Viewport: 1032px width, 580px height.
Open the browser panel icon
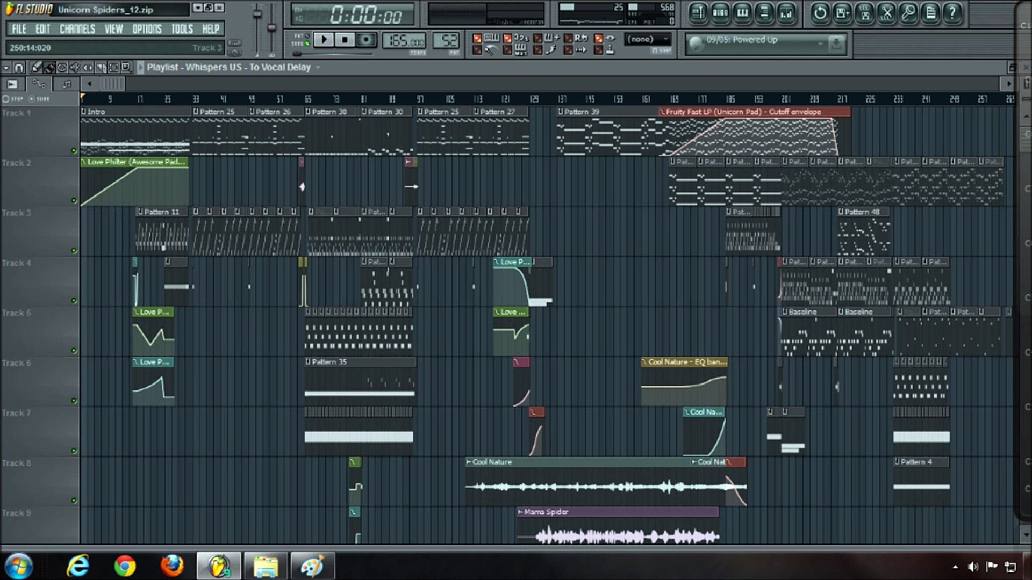[764, 13]
